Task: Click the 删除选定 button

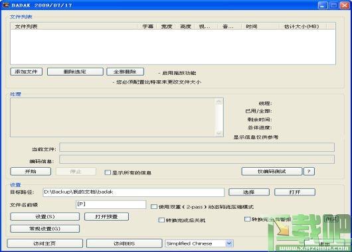Action: click(x=75, y=72)
